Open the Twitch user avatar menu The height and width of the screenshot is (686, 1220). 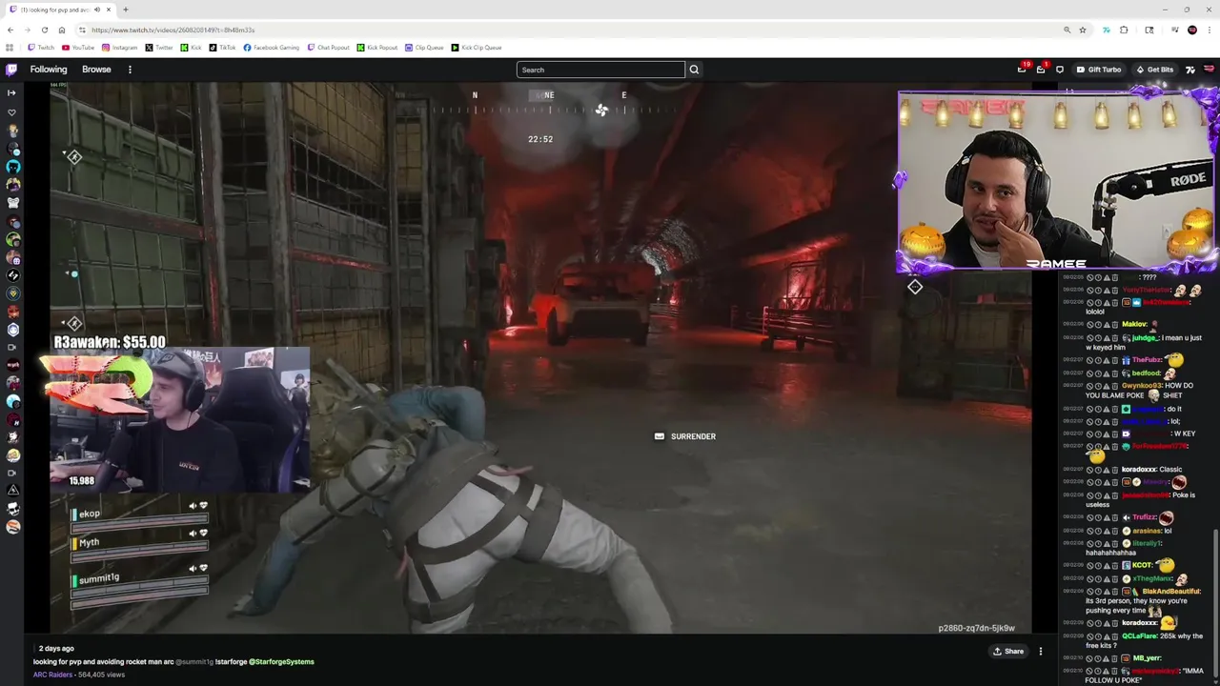(1210, 70)
